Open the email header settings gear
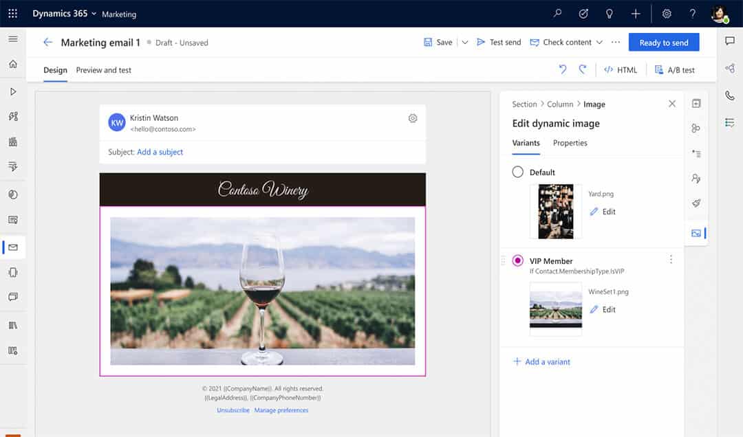Viewport: 743px width, 437px height. click(x=413, y=118)
